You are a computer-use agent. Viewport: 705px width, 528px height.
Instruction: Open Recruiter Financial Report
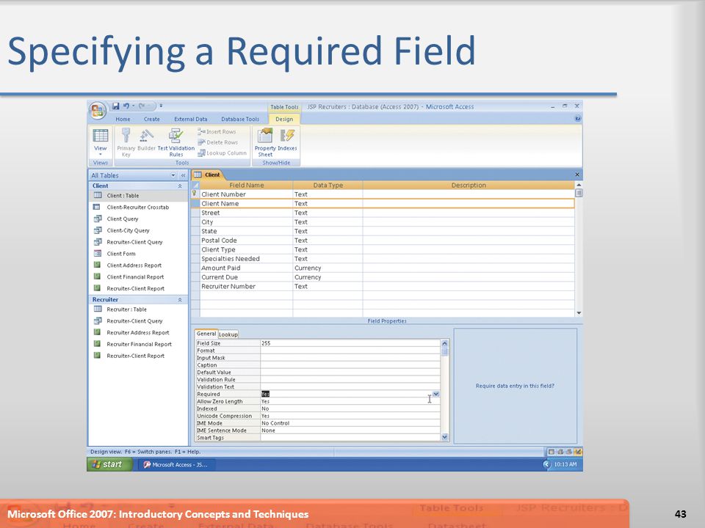tap(139, 345)
